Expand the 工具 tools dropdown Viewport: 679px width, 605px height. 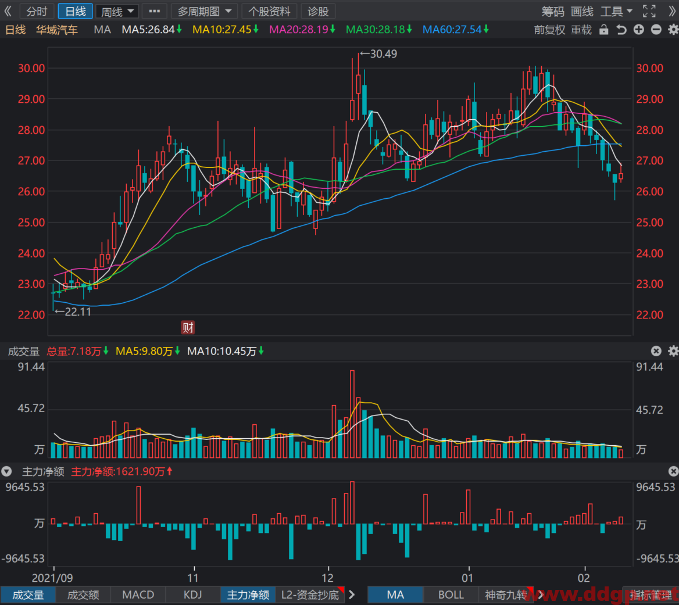[x=617, y=11]
